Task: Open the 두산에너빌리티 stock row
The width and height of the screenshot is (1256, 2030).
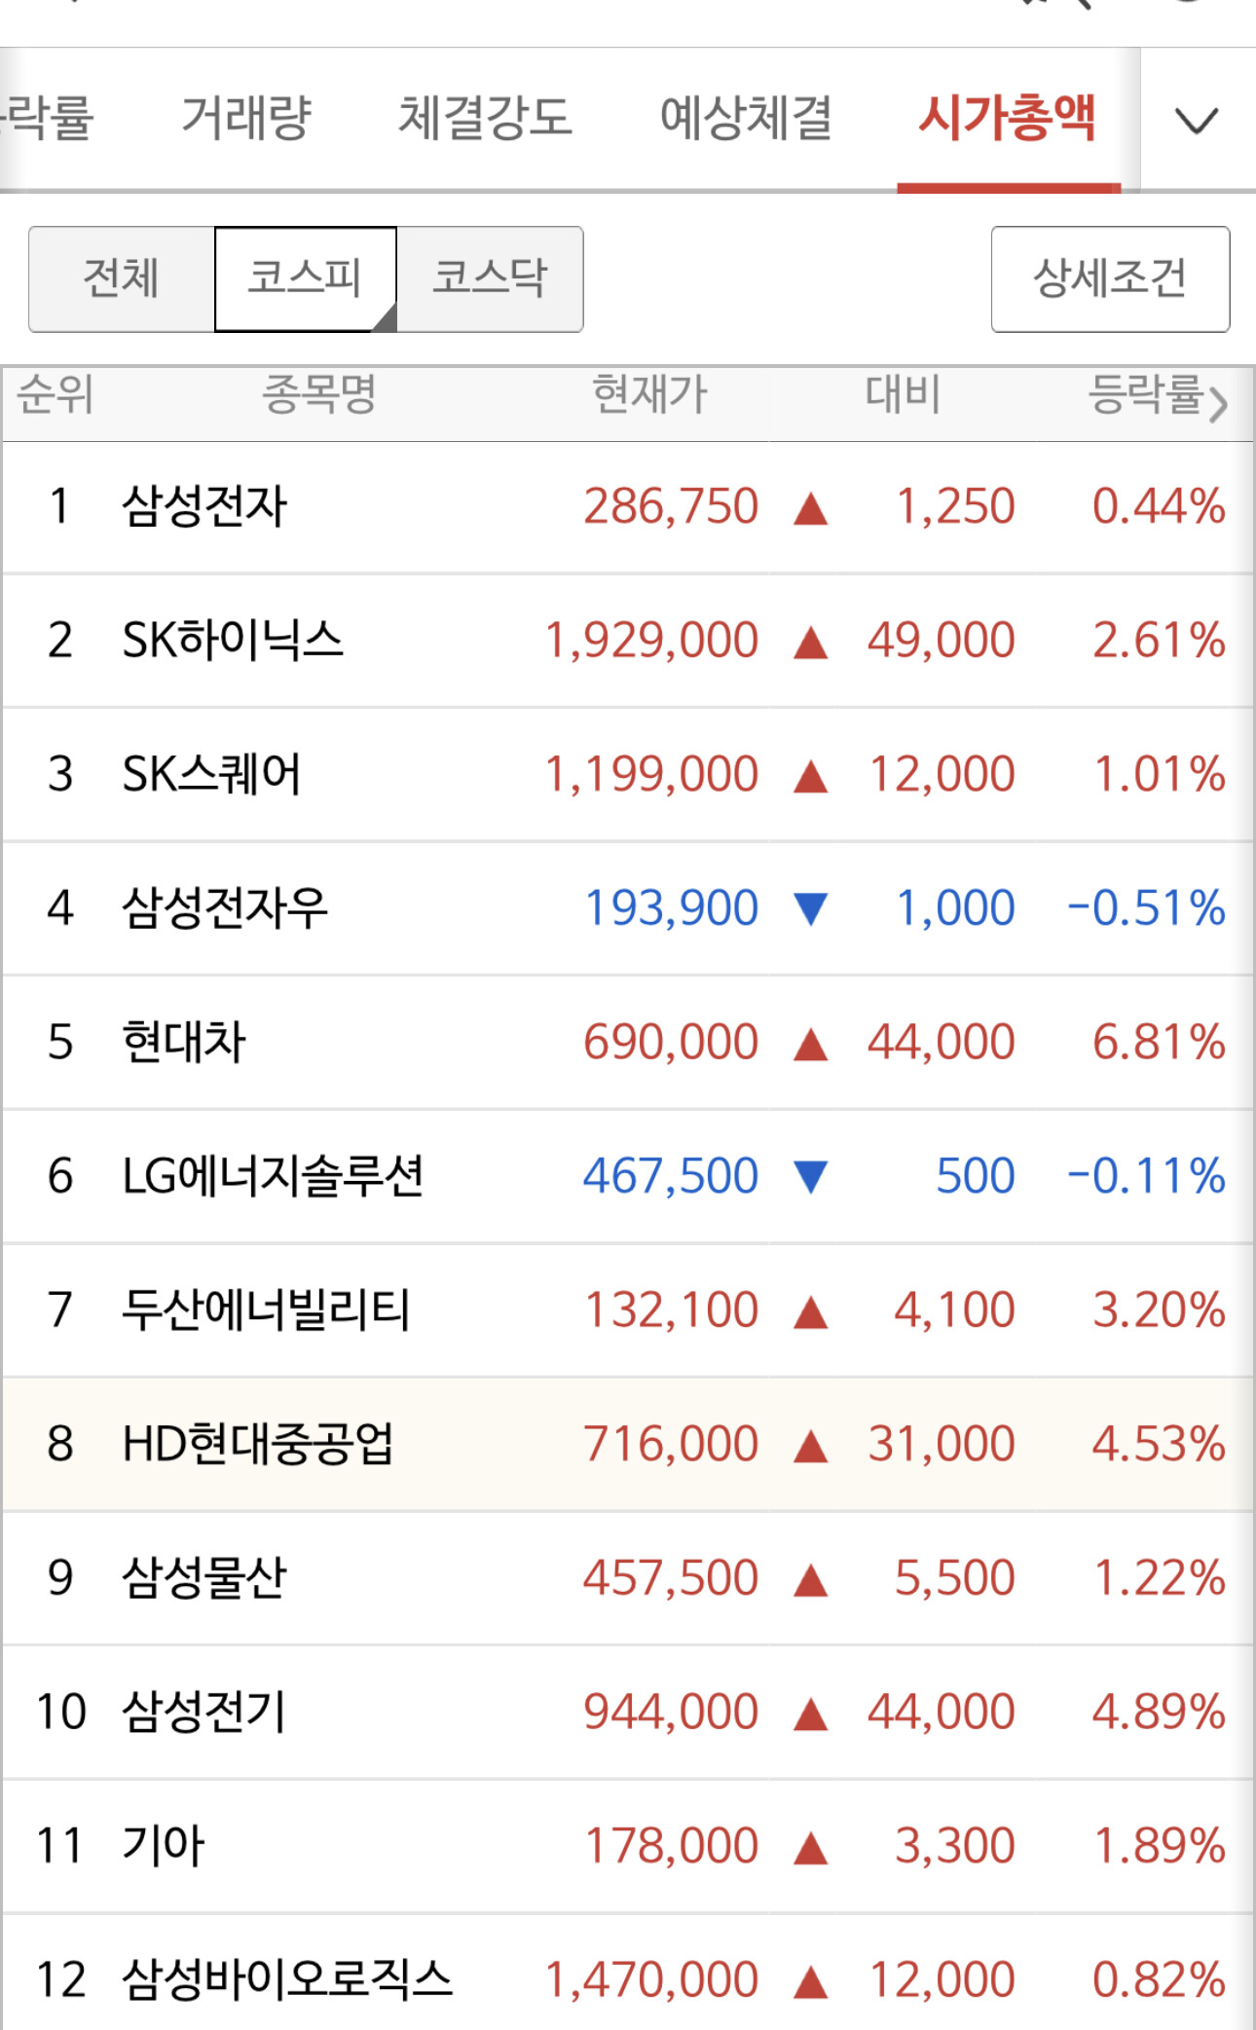Action: [x=628, y=1310]
